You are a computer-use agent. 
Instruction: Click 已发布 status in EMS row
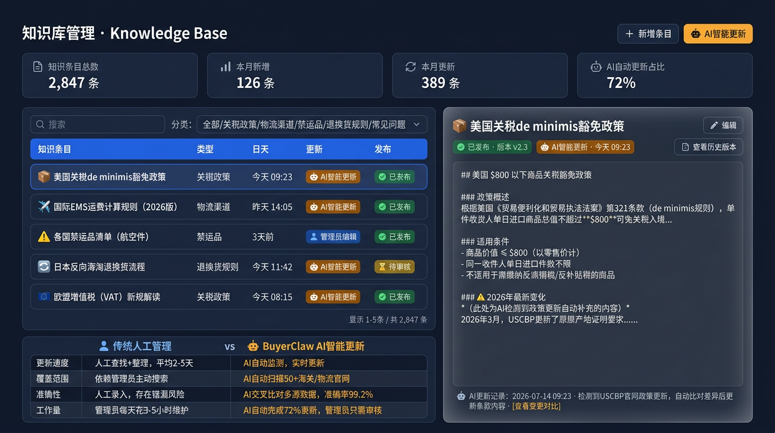(394, 207)
